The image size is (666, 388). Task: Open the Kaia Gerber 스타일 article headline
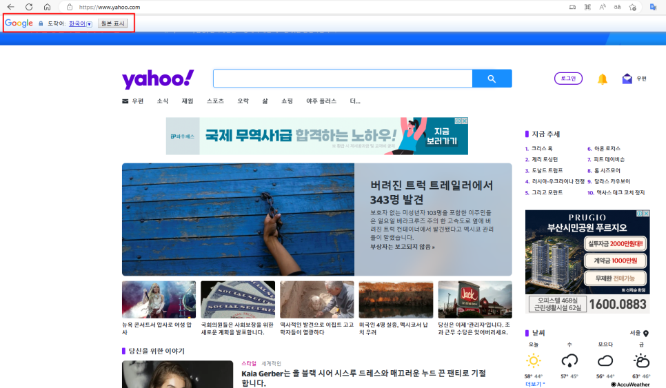coord(364,378)
